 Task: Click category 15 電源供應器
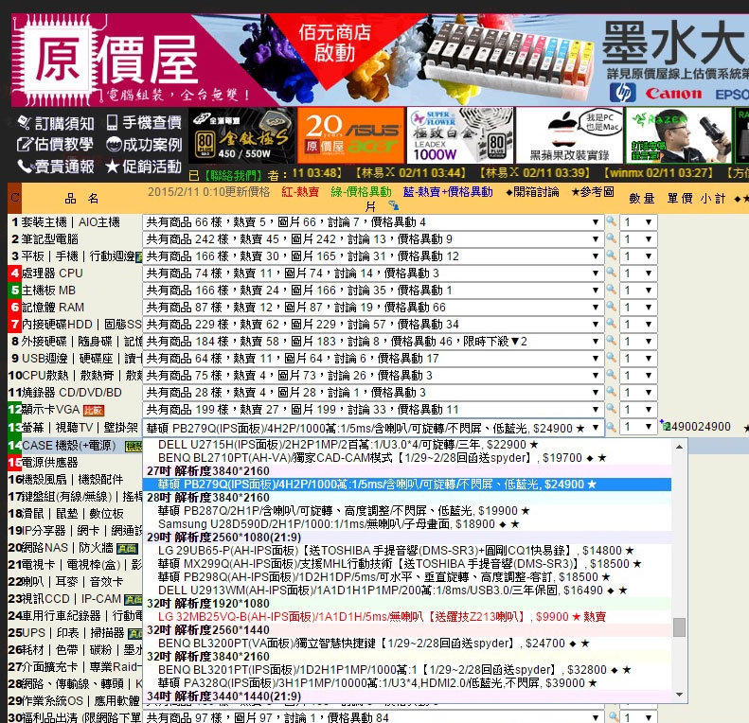tap(49, 462)
